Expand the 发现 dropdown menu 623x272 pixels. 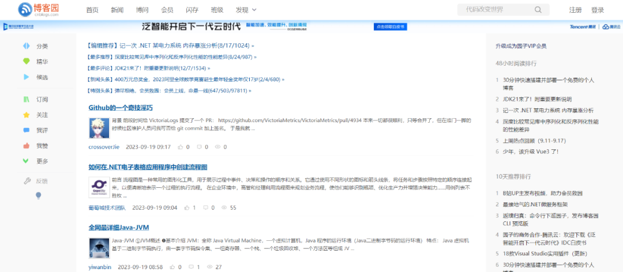[246, 10]
